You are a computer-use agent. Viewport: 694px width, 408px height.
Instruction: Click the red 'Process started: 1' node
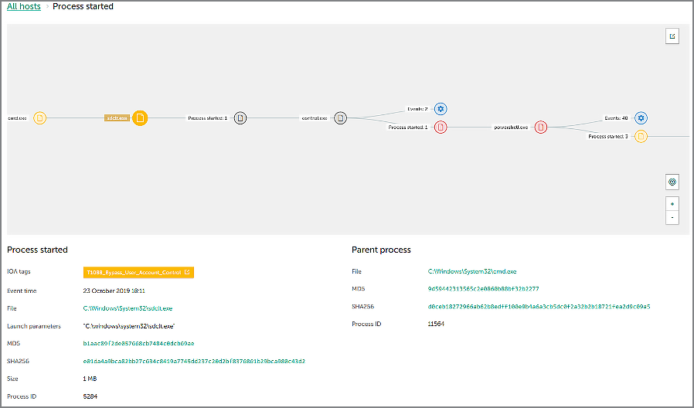click(441, 127)
